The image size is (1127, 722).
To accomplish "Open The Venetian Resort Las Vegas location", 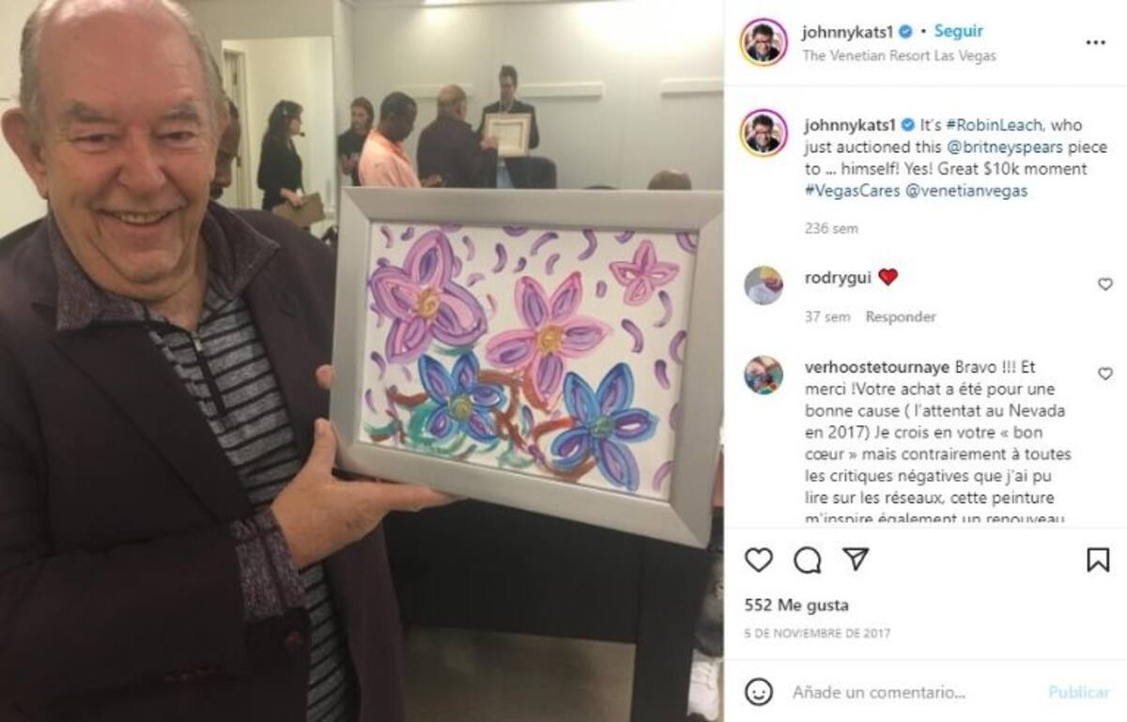I will (899, 55).
